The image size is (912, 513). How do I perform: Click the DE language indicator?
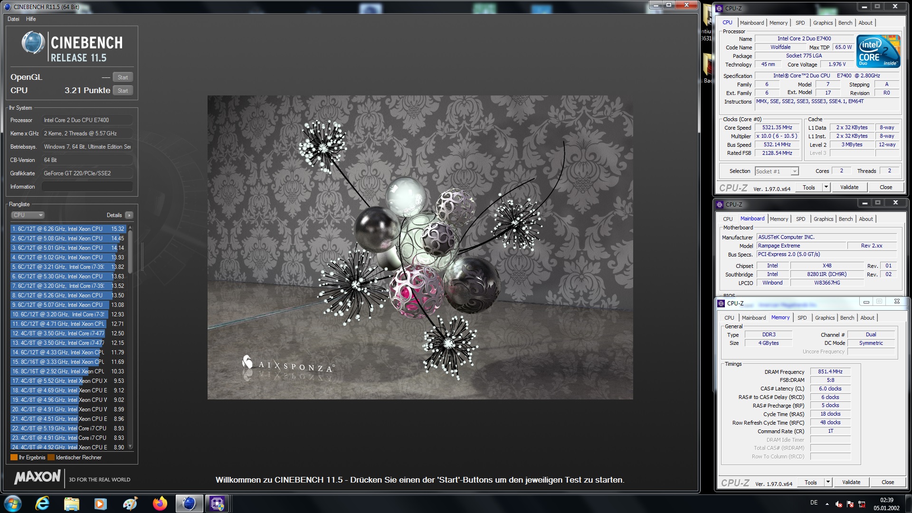point(814,503)
